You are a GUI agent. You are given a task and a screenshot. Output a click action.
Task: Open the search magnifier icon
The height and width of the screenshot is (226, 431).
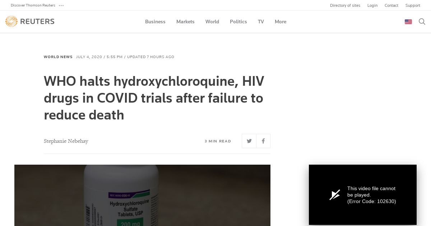pos(422,22)
